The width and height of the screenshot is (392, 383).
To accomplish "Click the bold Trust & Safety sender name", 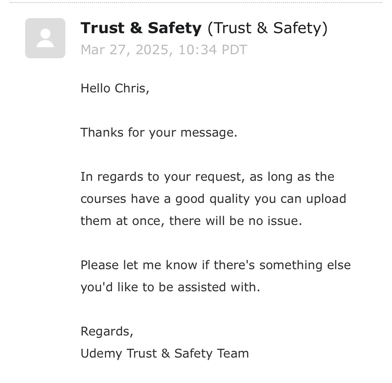I will tap(141, 28).
